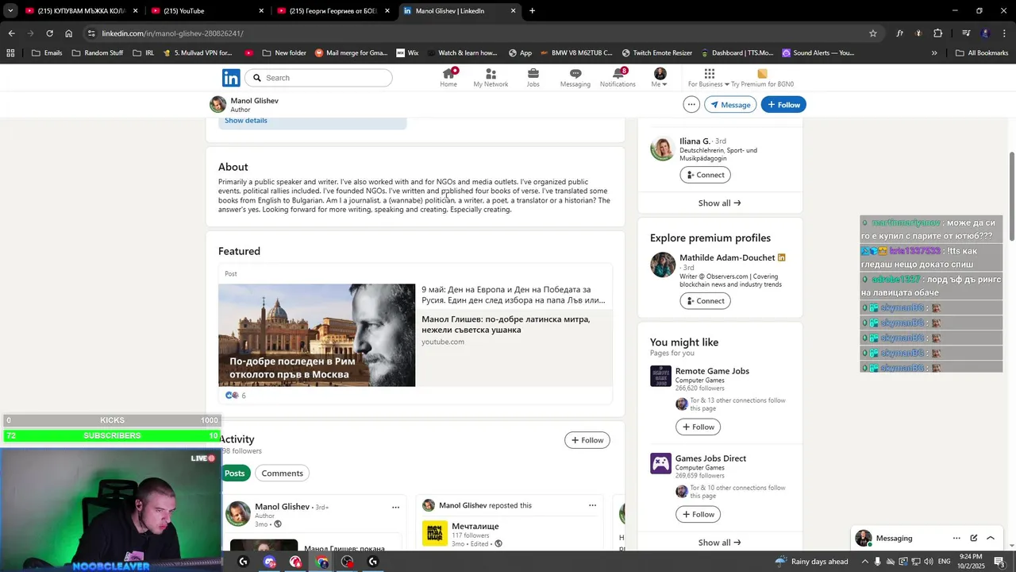1016x572 pixels.
Task: Open Random Stuff bookmark folder
Action: [x=98, y=53]
